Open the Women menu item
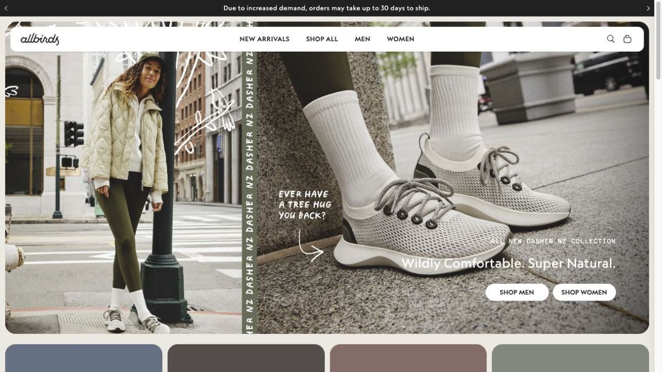 (401, 39)
